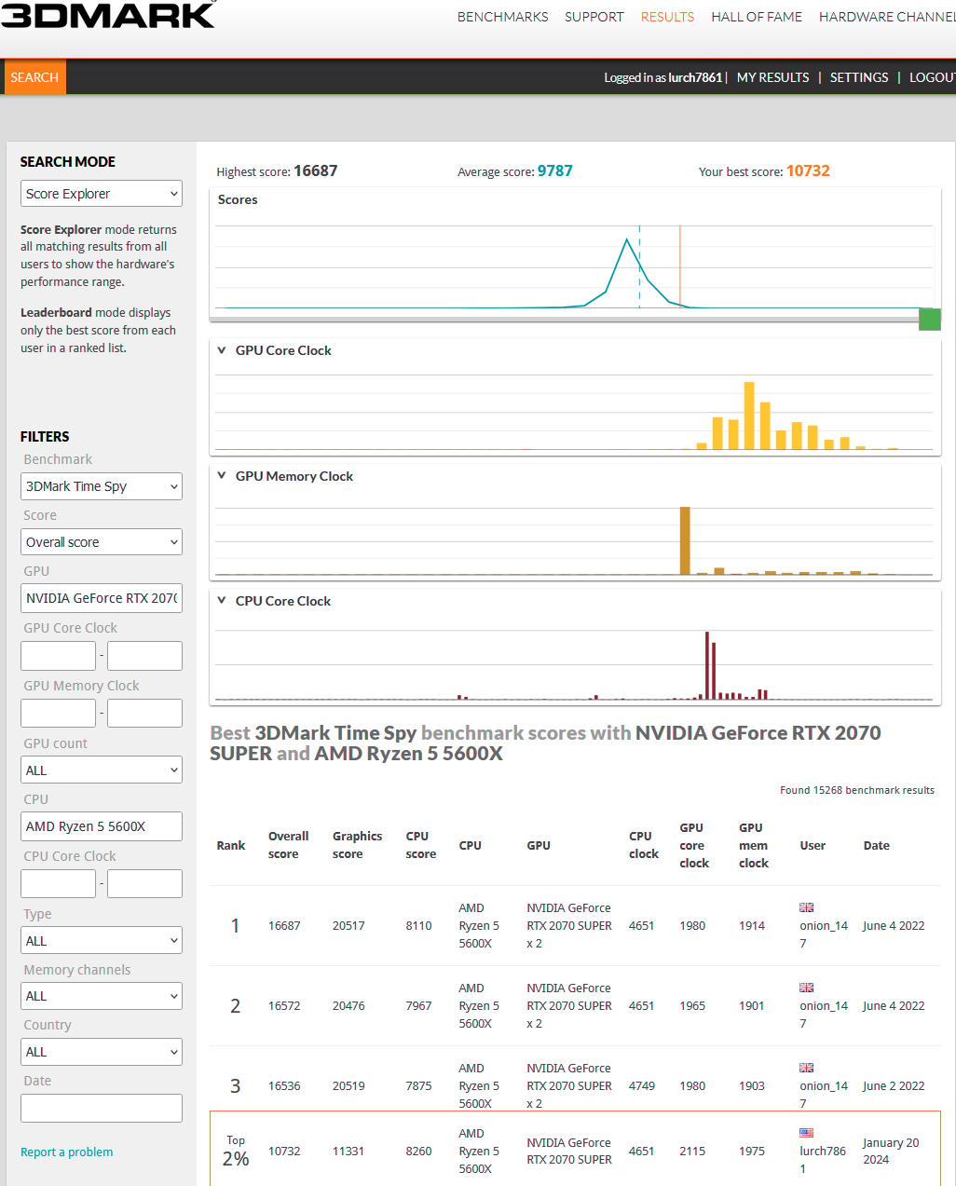Image resolution: width=956 pixels, height=1186 pixels.
Task: Click Report a problem link
Action: 66,1152
